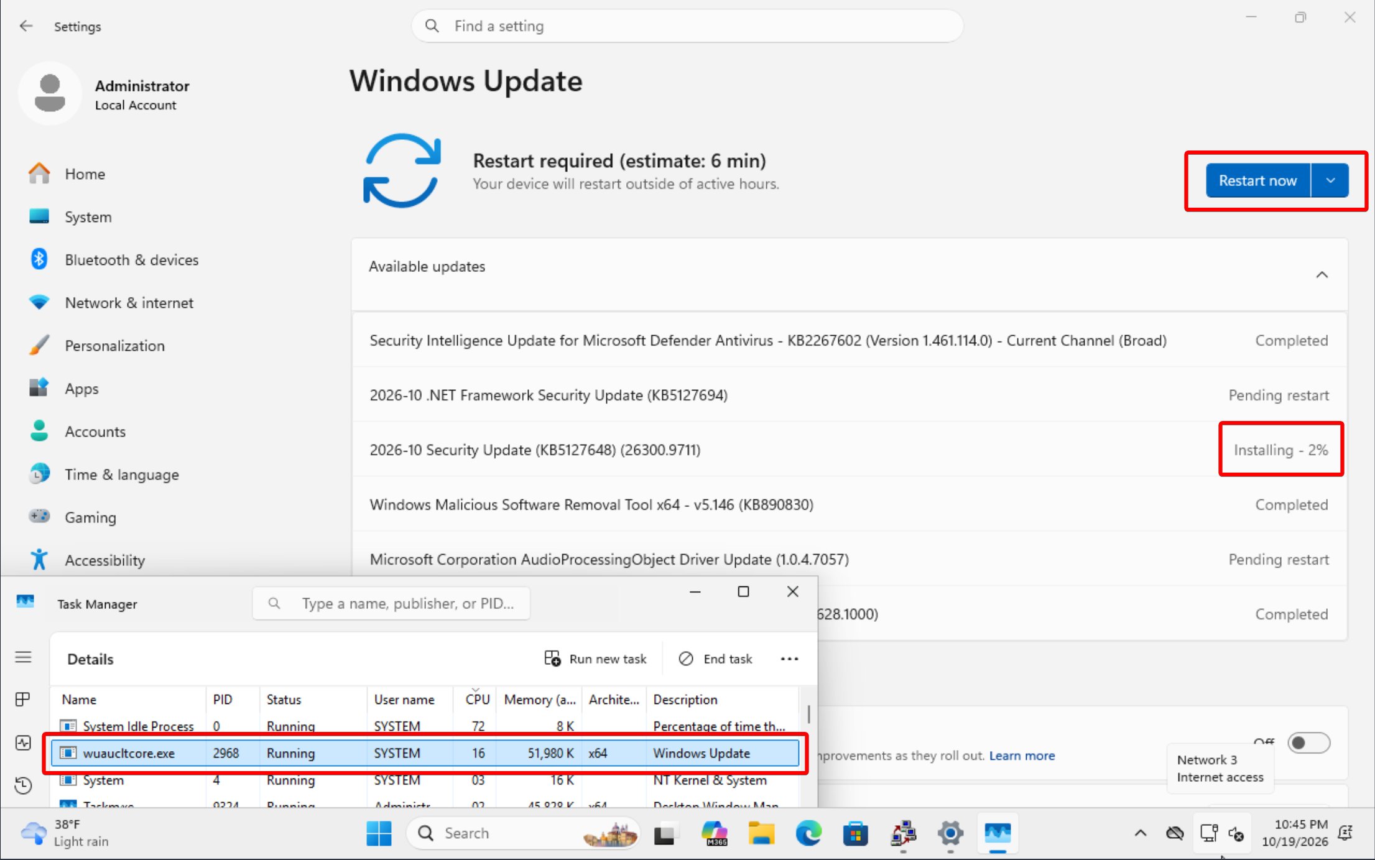
Task: Click the Restart now button
Action: click(x=1257, y=180)
